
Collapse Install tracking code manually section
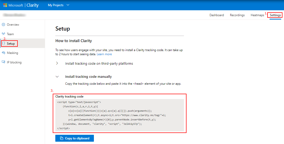pyautogui.click(x=57, y=76)
